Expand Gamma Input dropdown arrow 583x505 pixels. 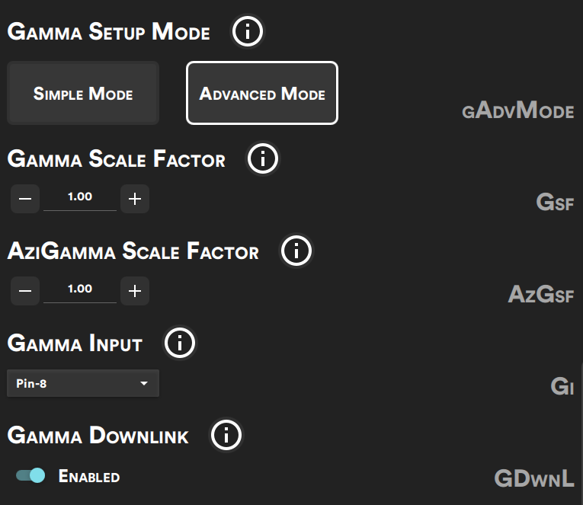point(144,383)
